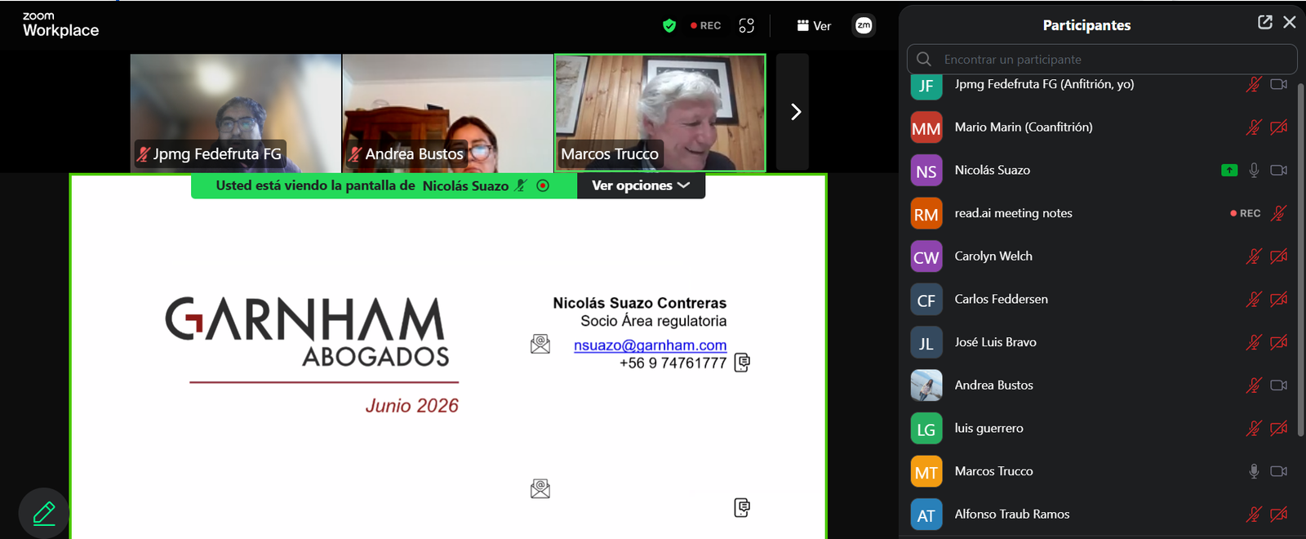
Task: Click the phone icon beside +56 9 74761777
Action: point(742,363)
